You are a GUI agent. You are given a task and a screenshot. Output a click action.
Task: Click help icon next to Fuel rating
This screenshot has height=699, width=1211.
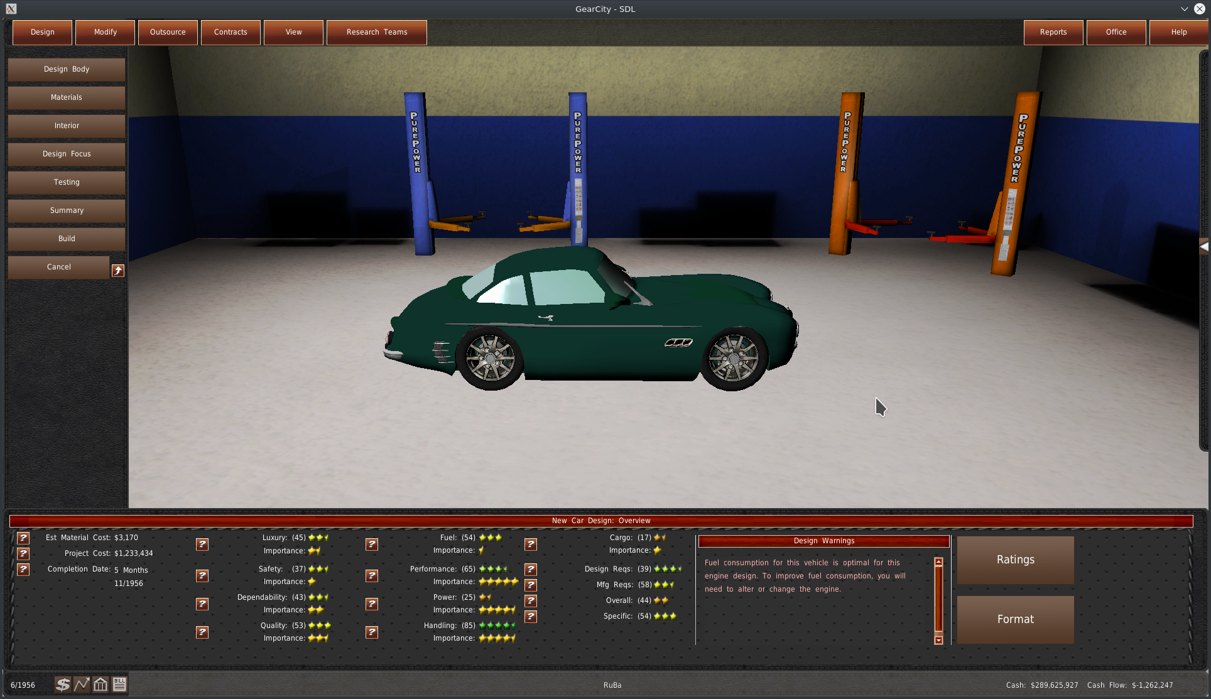[372, 545]
